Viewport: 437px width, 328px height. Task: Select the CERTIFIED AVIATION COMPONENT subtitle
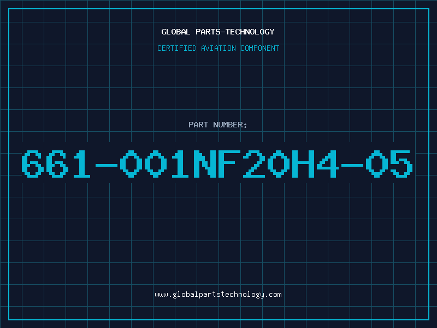pos(218,48)
